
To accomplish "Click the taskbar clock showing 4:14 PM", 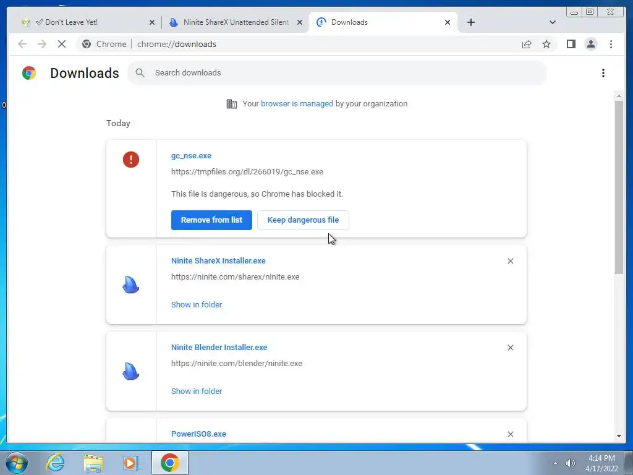I will tap(601, 463).
